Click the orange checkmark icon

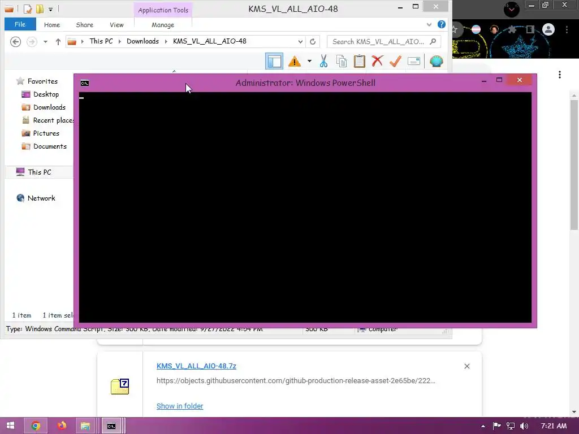pyautogui.click(x=395, y=61)
